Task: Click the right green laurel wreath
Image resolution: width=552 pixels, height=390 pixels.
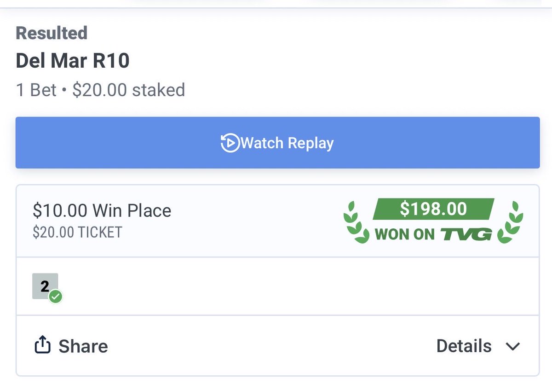Action: click(511, 222)
